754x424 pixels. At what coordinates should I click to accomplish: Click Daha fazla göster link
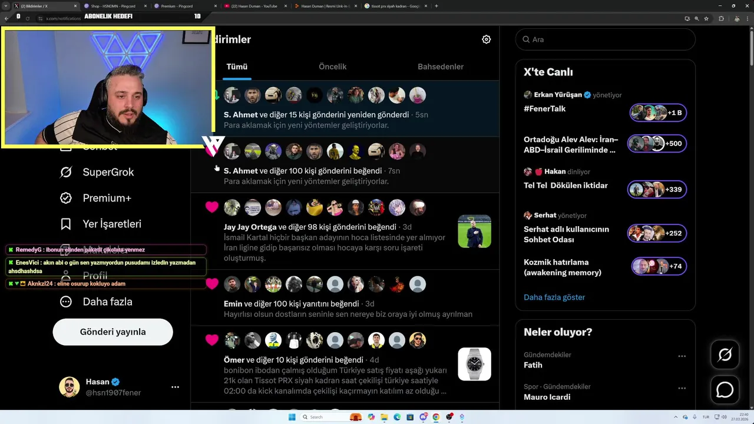click(554, 297)
